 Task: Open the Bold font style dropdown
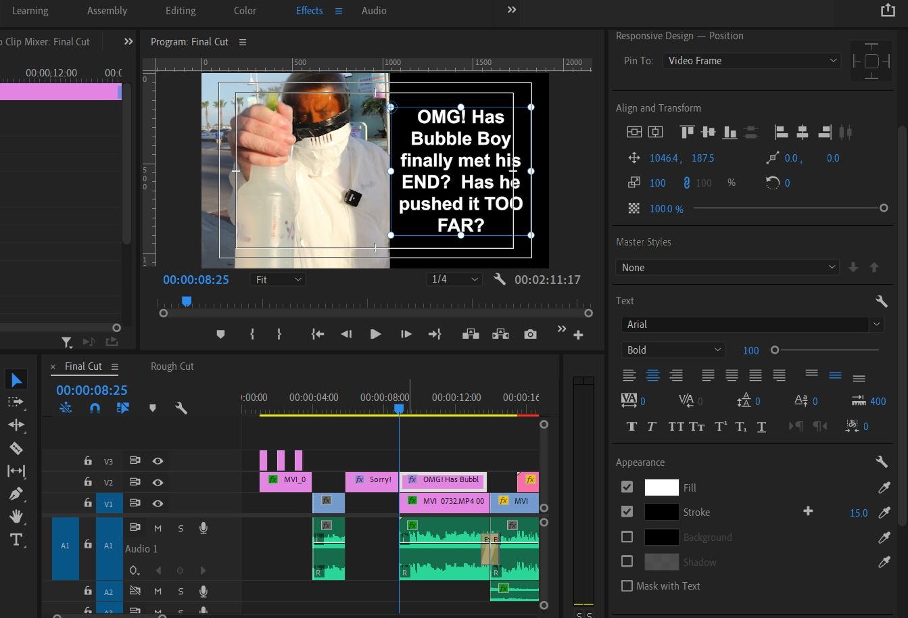[x=673, y=350]
